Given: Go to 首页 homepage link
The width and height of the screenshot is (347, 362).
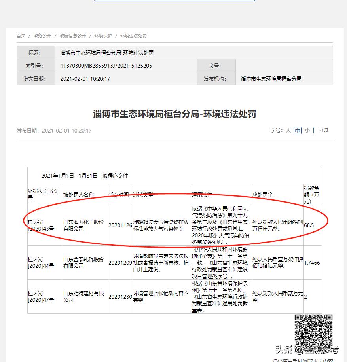Looking at the screenshot, I should pos(21,35).
